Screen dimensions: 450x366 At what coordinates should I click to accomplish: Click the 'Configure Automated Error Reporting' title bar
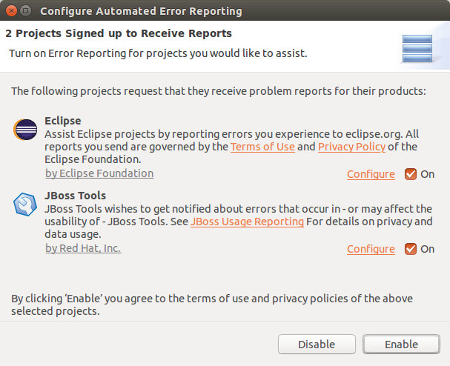141,11
